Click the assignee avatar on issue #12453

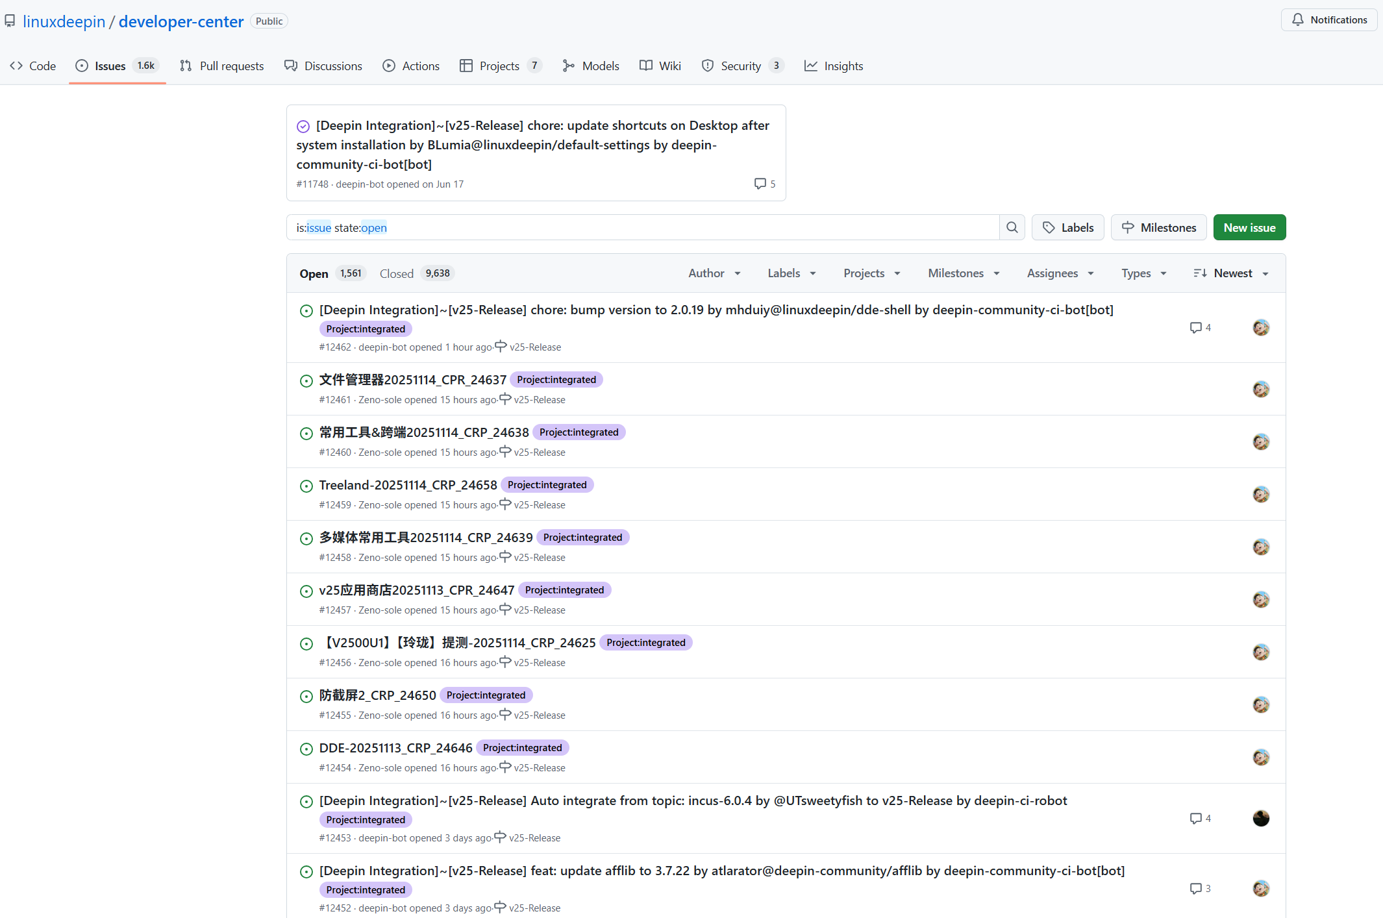point(1261,818)
